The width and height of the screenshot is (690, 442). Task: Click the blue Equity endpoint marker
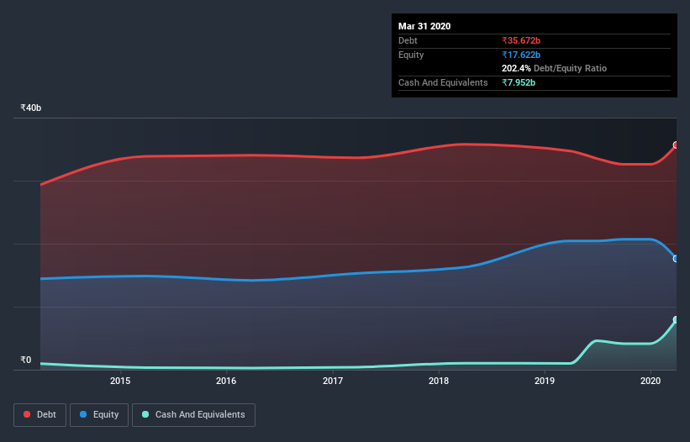(676, 259)
